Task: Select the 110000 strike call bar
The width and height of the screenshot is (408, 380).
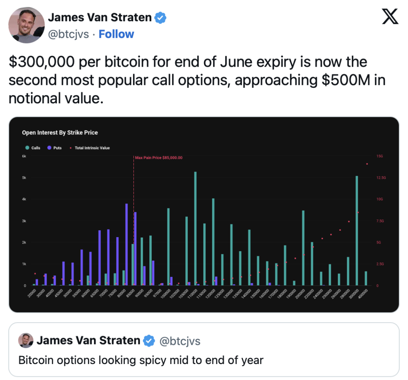Action: tap(195, 229)
